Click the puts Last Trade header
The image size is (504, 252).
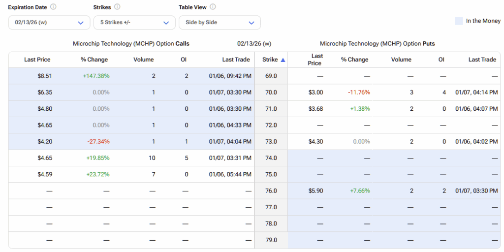(x=482, y=60)
